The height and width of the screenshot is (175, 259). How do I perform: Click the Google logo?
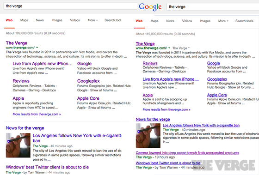click(x=150, y=7)
